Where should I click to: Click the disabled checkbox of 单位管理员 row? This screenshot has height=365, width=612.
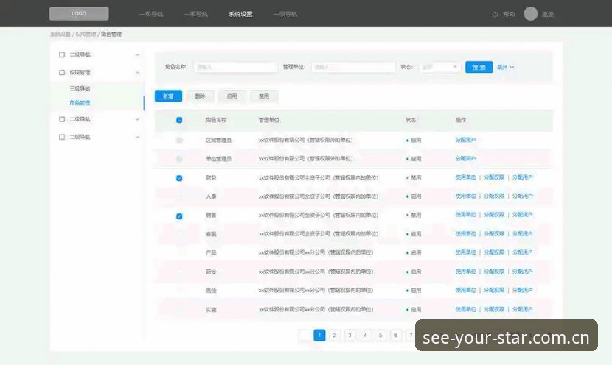click(179, 159)
